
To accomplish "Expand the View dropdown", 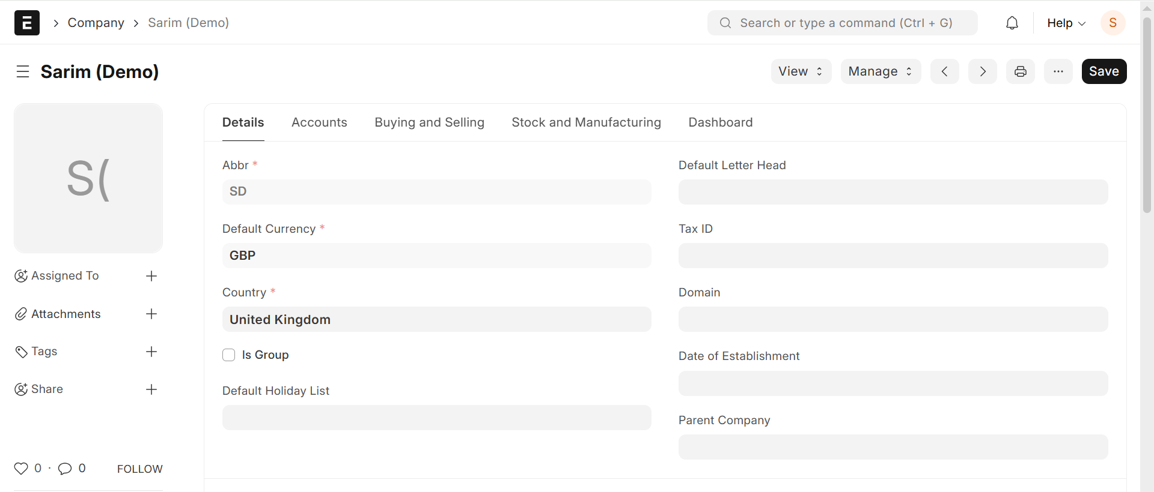I will (x=801, y=71).
